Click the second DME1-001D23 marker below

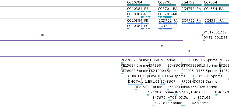pyautogui.click(x=204, y=40)
